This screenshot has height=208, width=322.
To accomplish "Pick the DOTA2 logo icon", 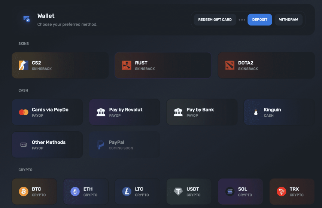I will (230, 65).
